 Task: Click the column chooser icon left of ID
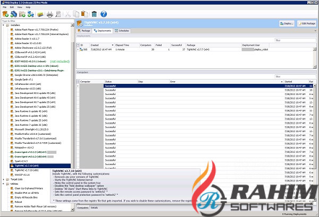point(78,45)
